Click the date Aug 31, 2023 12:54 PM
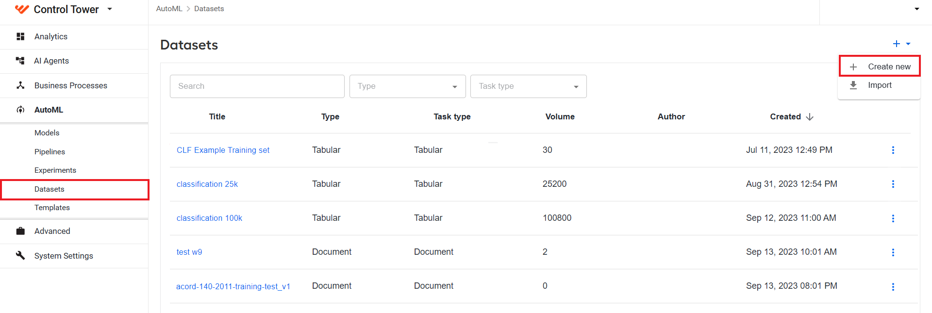 pyautogui.click(x=791, y=184)
